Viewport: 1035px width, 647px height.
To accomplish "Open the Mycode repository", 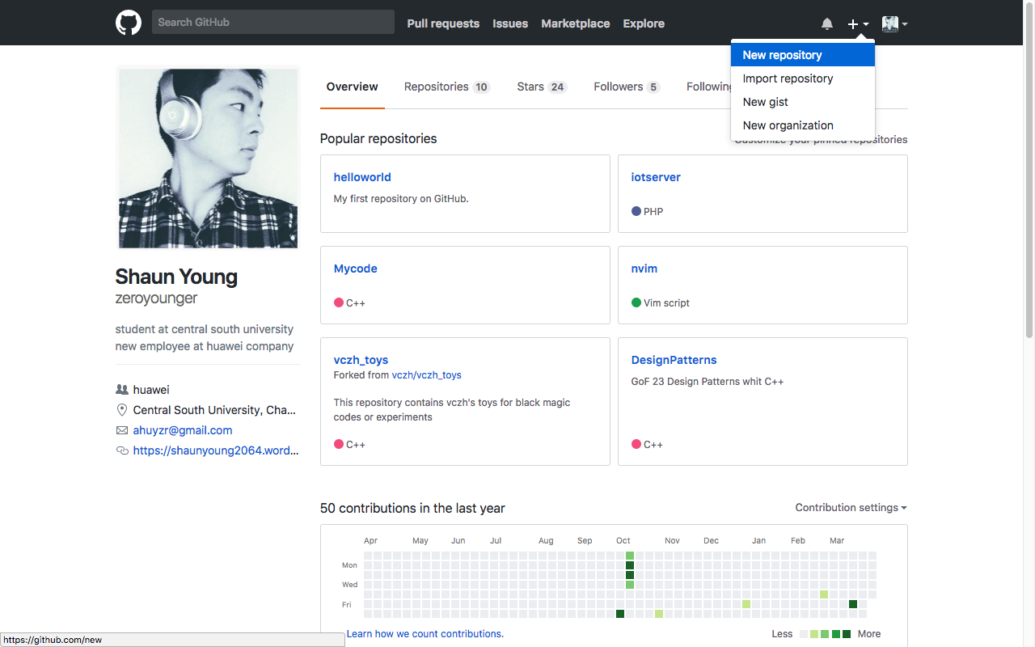I will pos(356,269).
